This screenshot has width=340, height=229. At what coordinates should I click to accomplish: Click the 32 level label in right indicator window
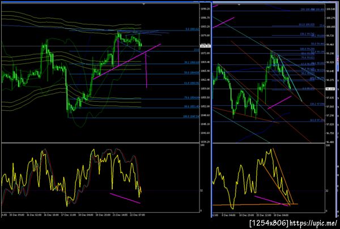pos(328,191)
